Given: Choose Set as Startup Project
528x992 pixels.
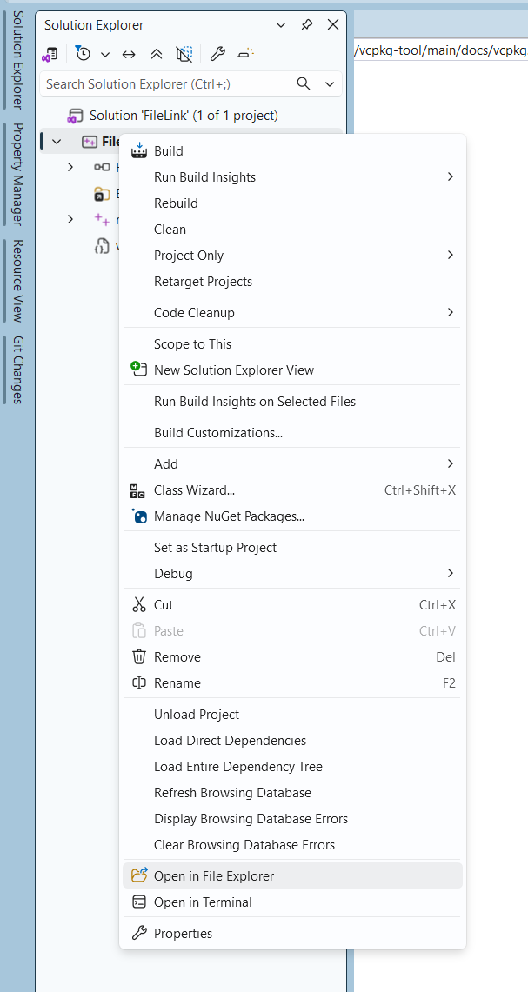Looking at the screenshot, I should (292, 547).
